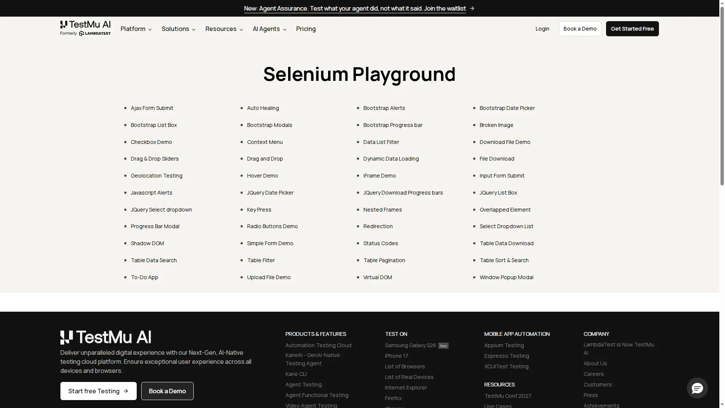This screenshot has width=725, height=408.
Task: Open the Progress Bar Modal demo
Action: point(155,226)
